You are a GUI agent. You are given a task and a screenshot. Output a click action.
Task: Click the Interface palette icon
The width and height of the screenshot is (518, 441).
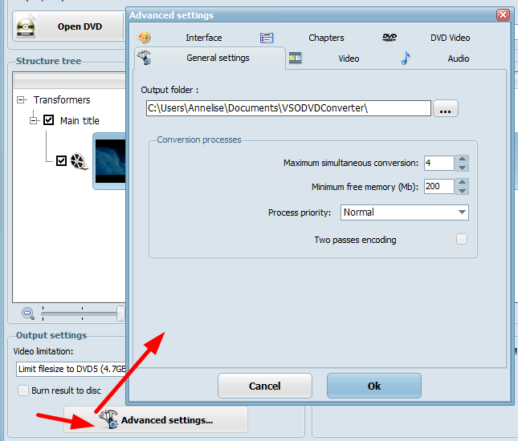pyautogui.click(x=144, y=38)
